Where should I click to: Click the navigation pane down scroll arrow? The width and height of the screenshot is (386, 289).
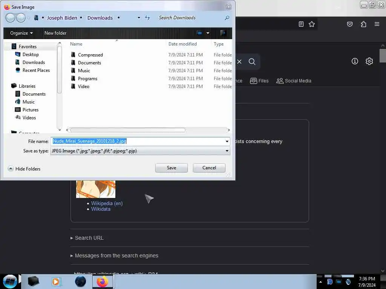coord(59,130)
